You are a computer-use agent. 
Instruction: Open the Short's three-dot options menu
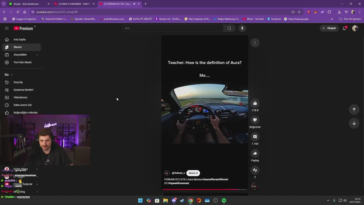(x=255, y=43)
